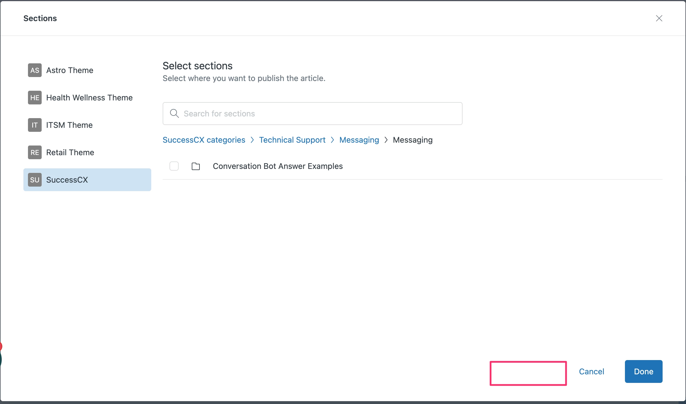The height and width of the screenshot is (404, 686).
Task: Click chevron after SuccessCX categories breadcrumb
Action: point(252,140)
